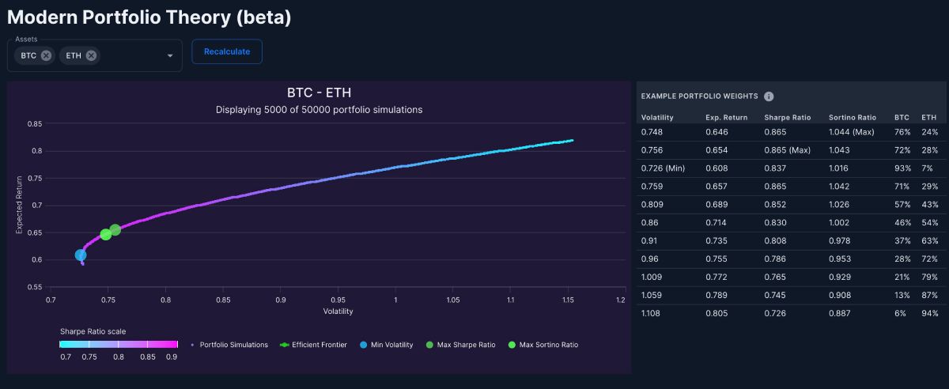Click inside the Assets input field
Image resolution: width=949 pixels, height=389 pixels.
[130, 55]
